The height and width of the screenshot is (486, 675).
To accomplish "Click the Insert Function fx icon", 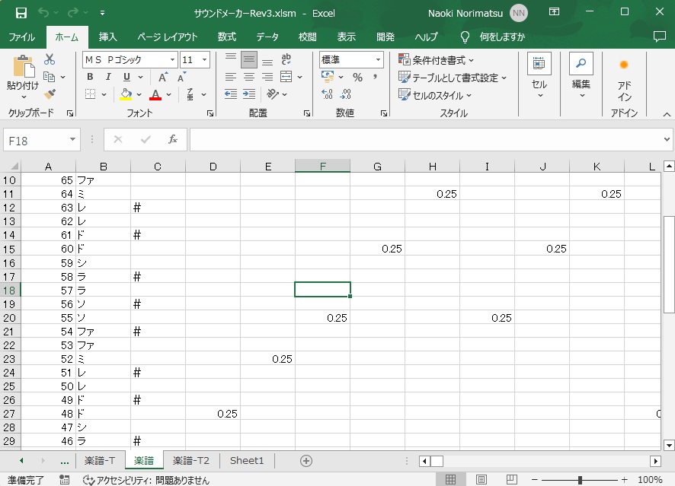I will [173, 140].
